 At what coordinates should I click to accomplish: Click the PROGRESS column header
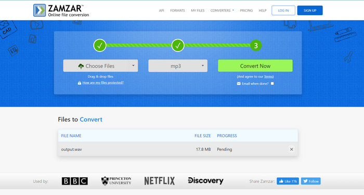click(227, 136)
